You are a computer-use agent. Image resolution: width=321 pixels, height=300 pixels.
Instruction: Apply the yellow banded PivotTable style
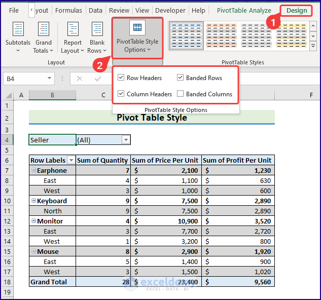pos(291,35)
